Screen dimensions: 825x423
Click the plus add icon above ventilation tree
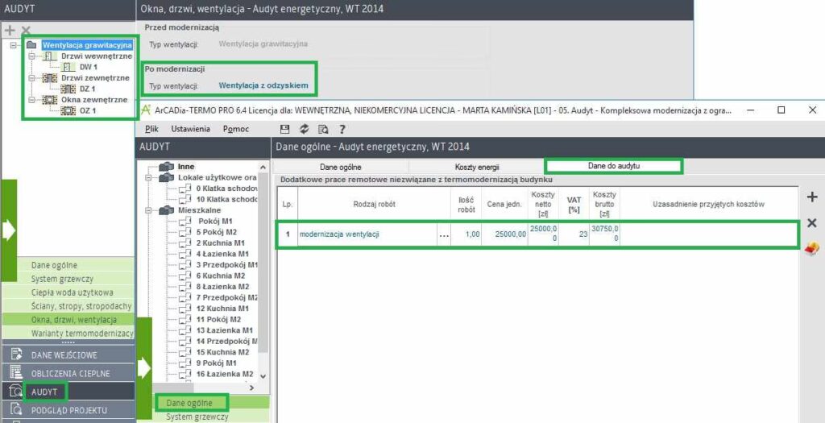coord(10,30)
